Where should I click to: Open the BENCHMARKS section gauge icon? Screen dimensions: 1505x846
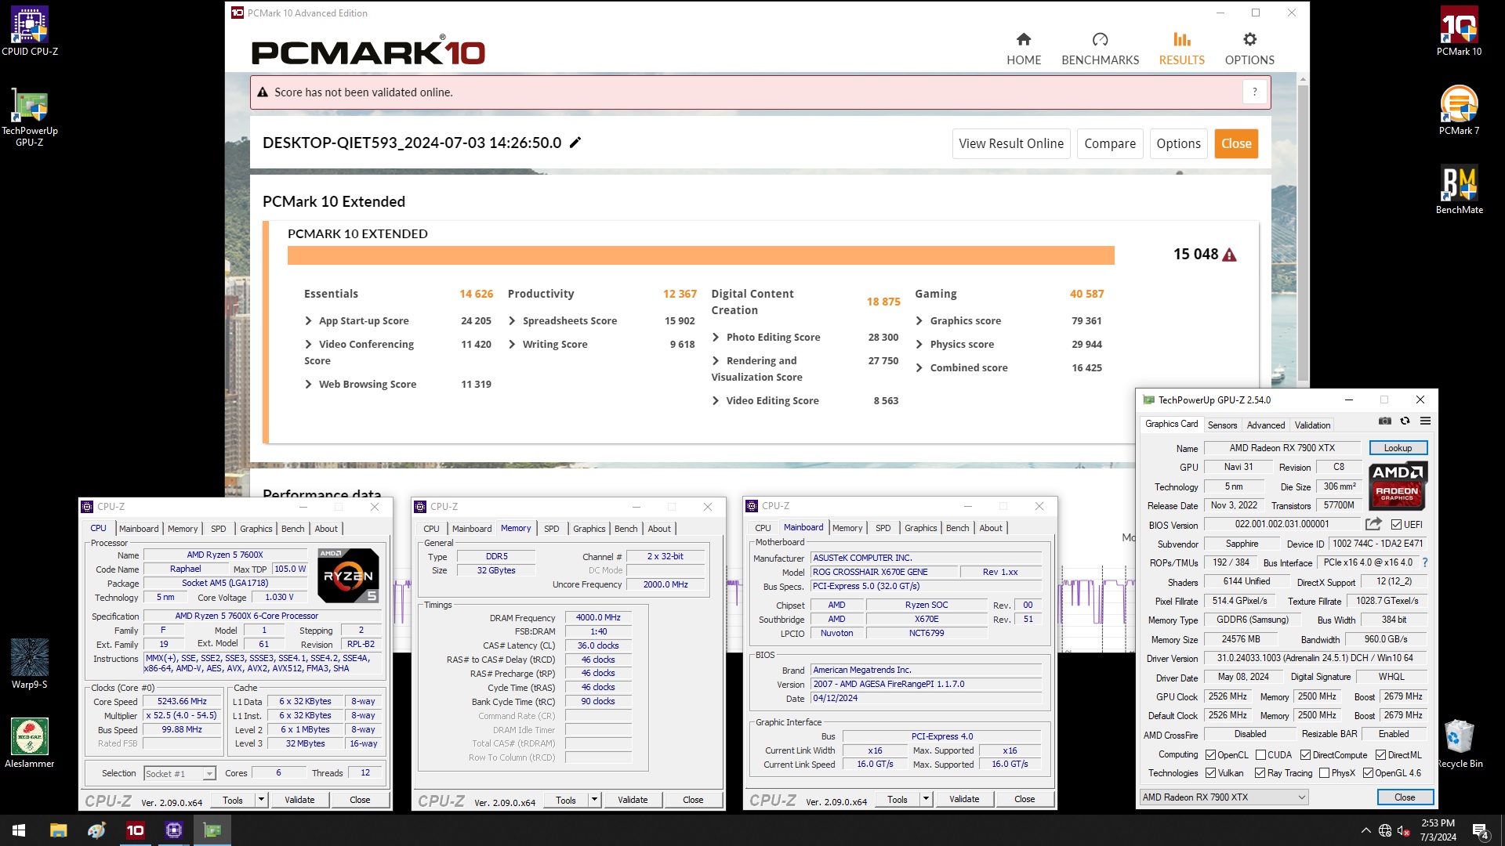pos(1100,39)
